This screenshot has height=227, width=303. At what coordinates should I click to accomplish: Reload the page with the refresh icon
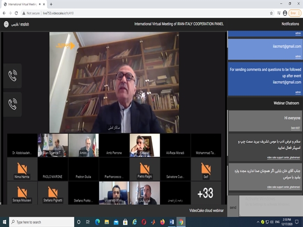[x=16, y=13]
